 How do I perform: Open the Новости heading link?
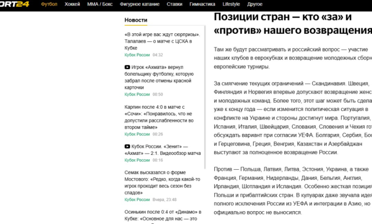click(x=136, y=20)
